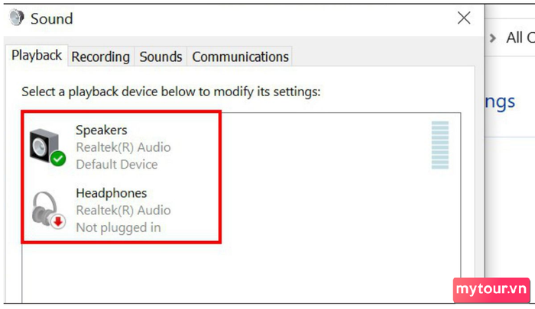The height and width of the screenshot is (309, 535).
Task: Expand the breadcrumb chevron beside All C
Action: (x=492, y=38)
